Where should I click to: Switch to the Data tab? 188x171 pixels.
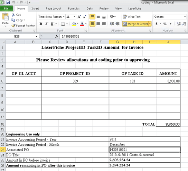click(90, 9)
